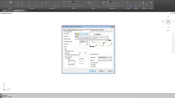Open the object color dropdown in Properties
Screen dimensions: 175x98
117,2
